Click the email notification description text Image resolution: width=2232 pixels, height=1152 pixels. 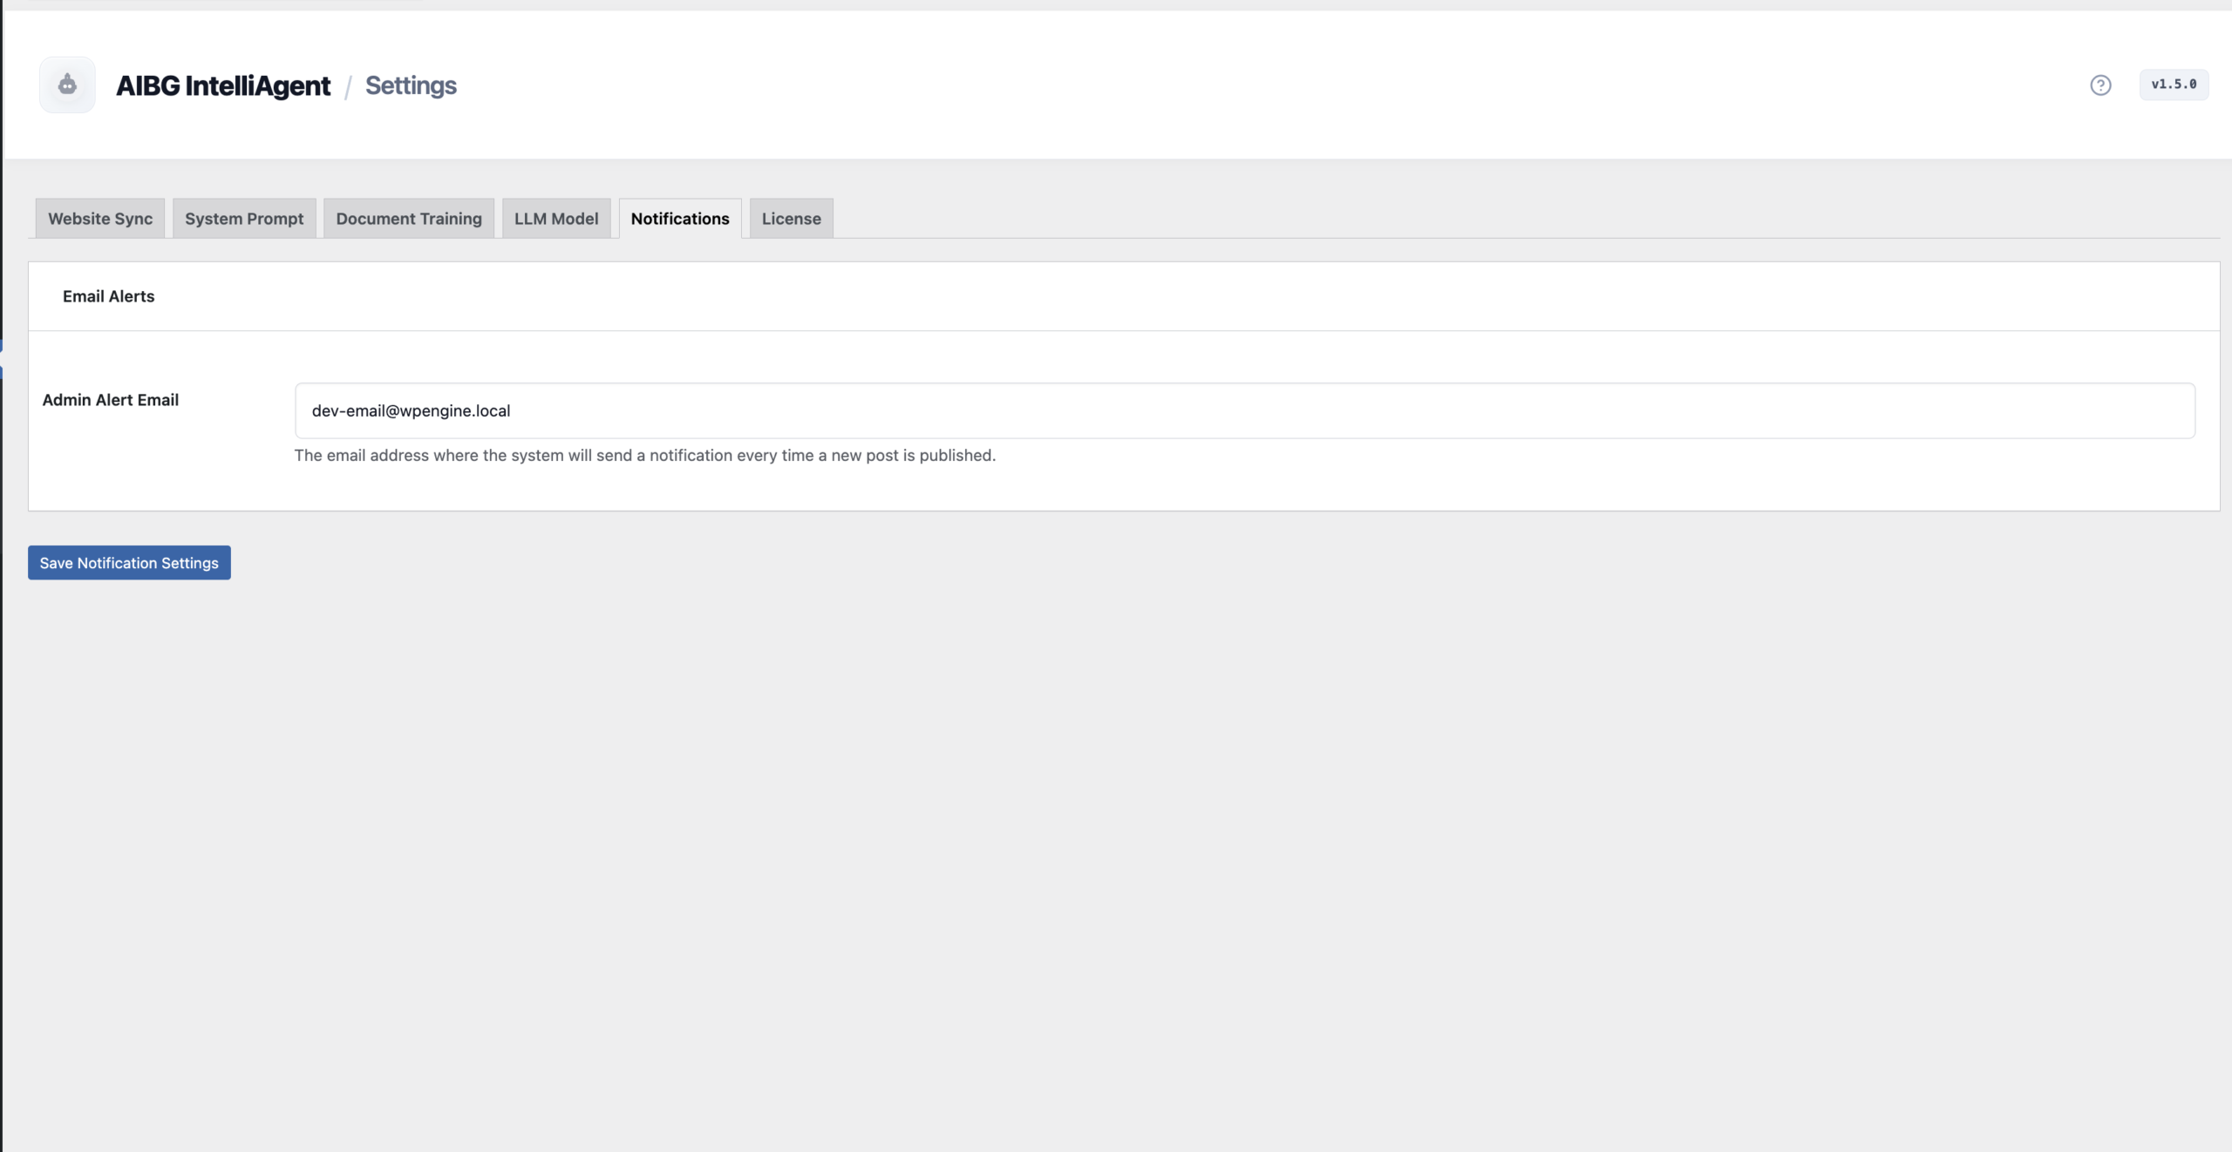[x=644, y=456]
